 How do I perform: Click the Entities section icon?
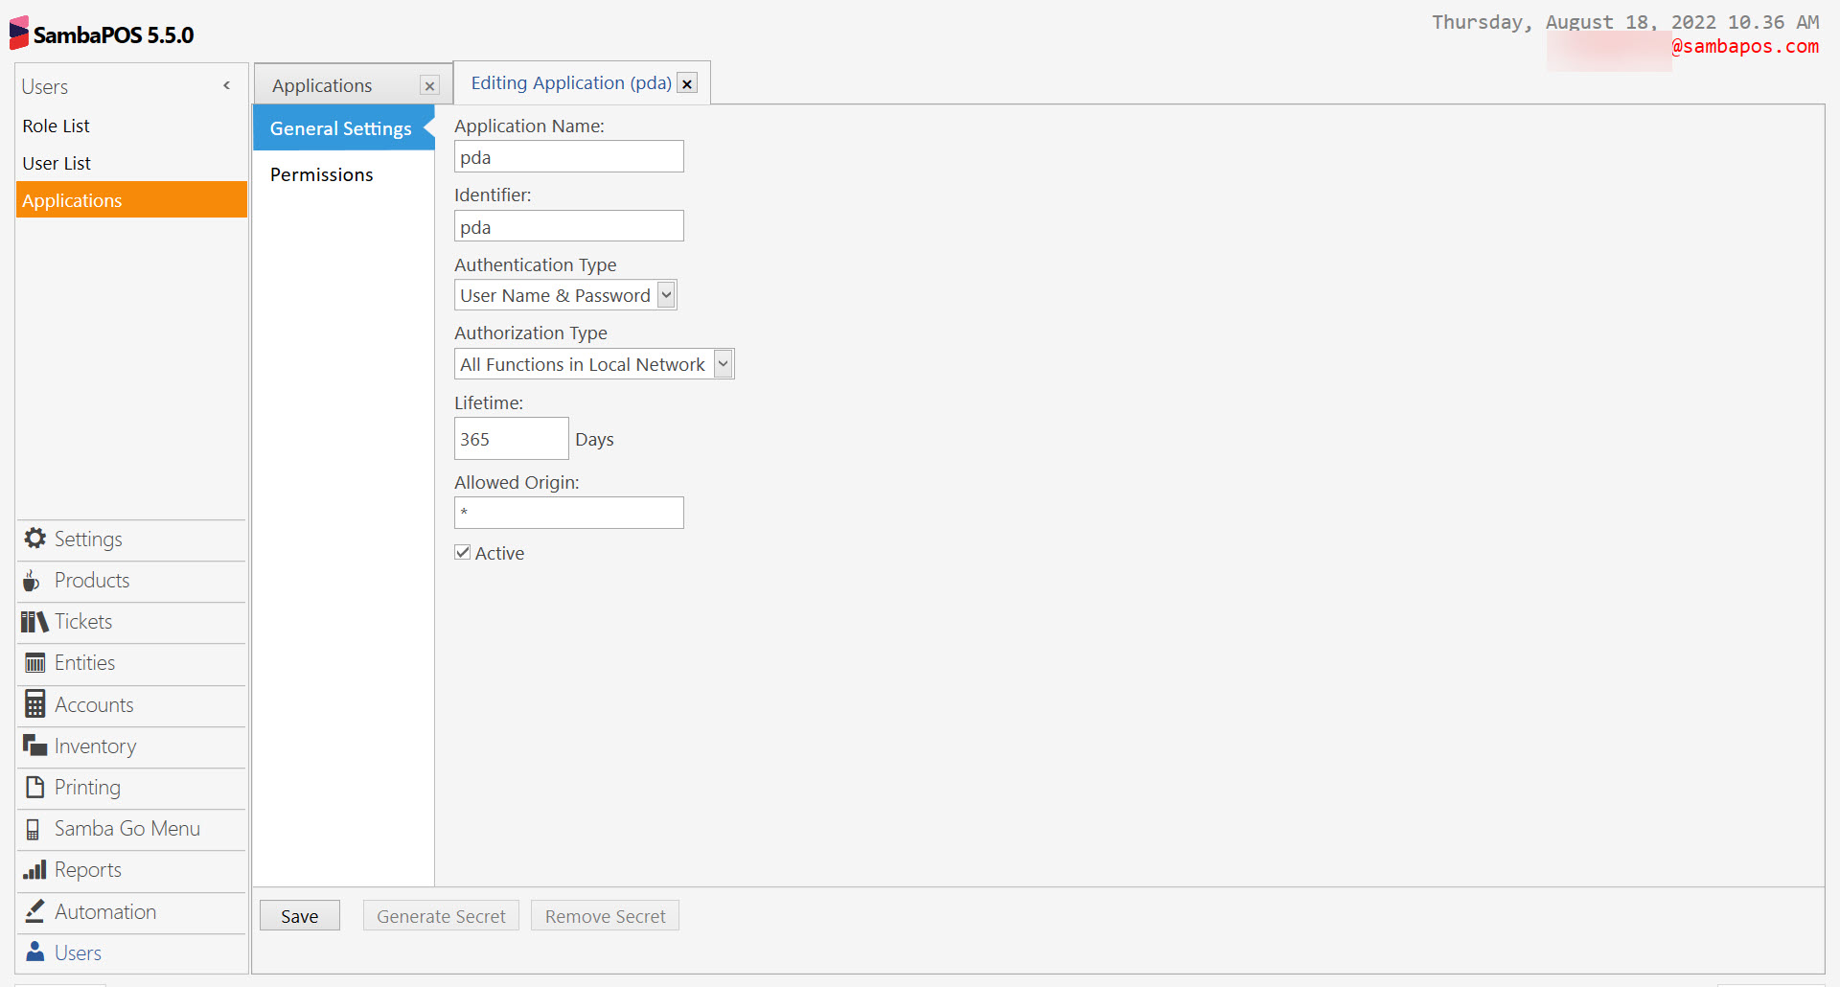click(34, 662)
